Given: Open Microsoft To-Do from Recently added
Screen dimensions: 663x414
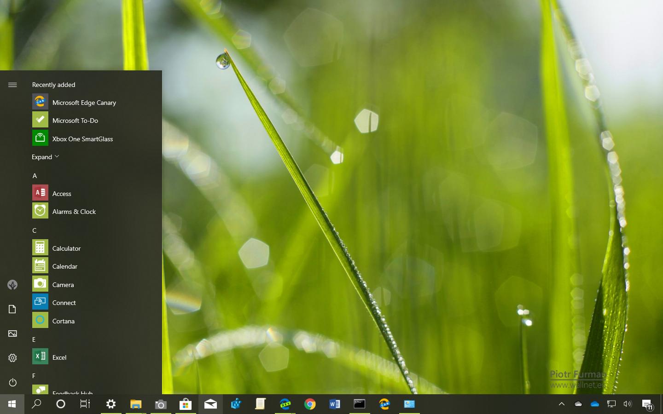Looking at the screenshot, I should pyautogui.click(x=75, y=120).
